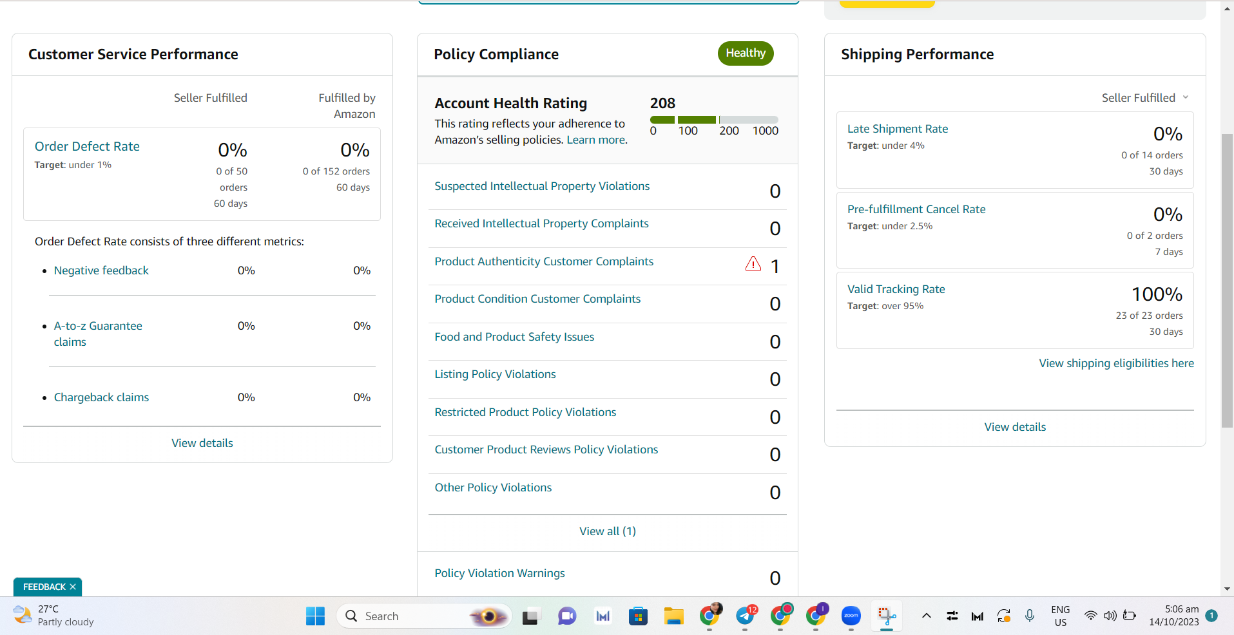
Task: Open Other Policy Violations
Action: point(493,488)
